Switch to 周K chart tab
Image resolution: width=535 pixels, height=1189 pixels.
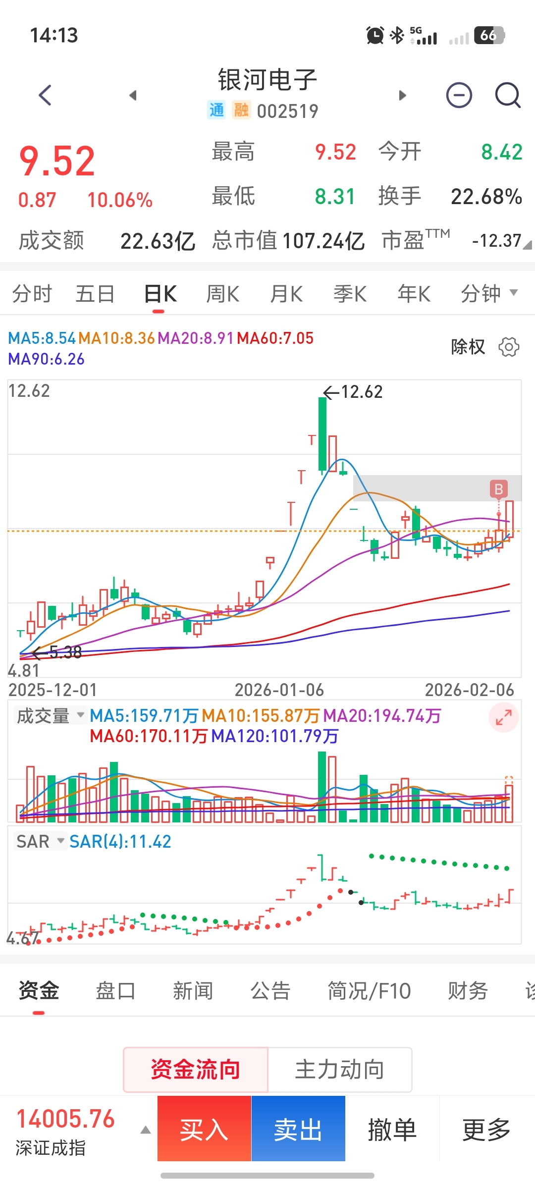click(x=223, y=293)
